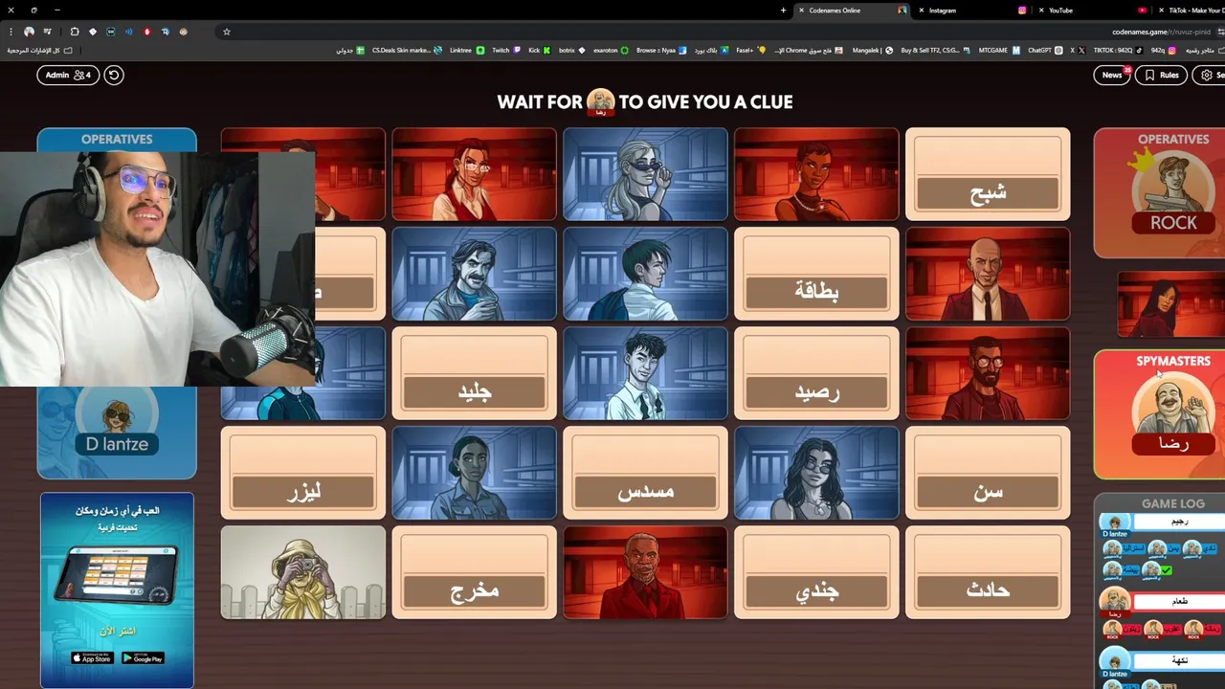Open the App Store download badge
Screen dimensions: 1225x689
point(92,657)
